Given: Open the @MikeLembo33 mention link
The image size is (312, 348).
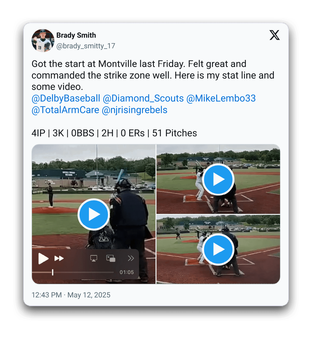Looking at the screenshot, I should (x=221, y=98).
